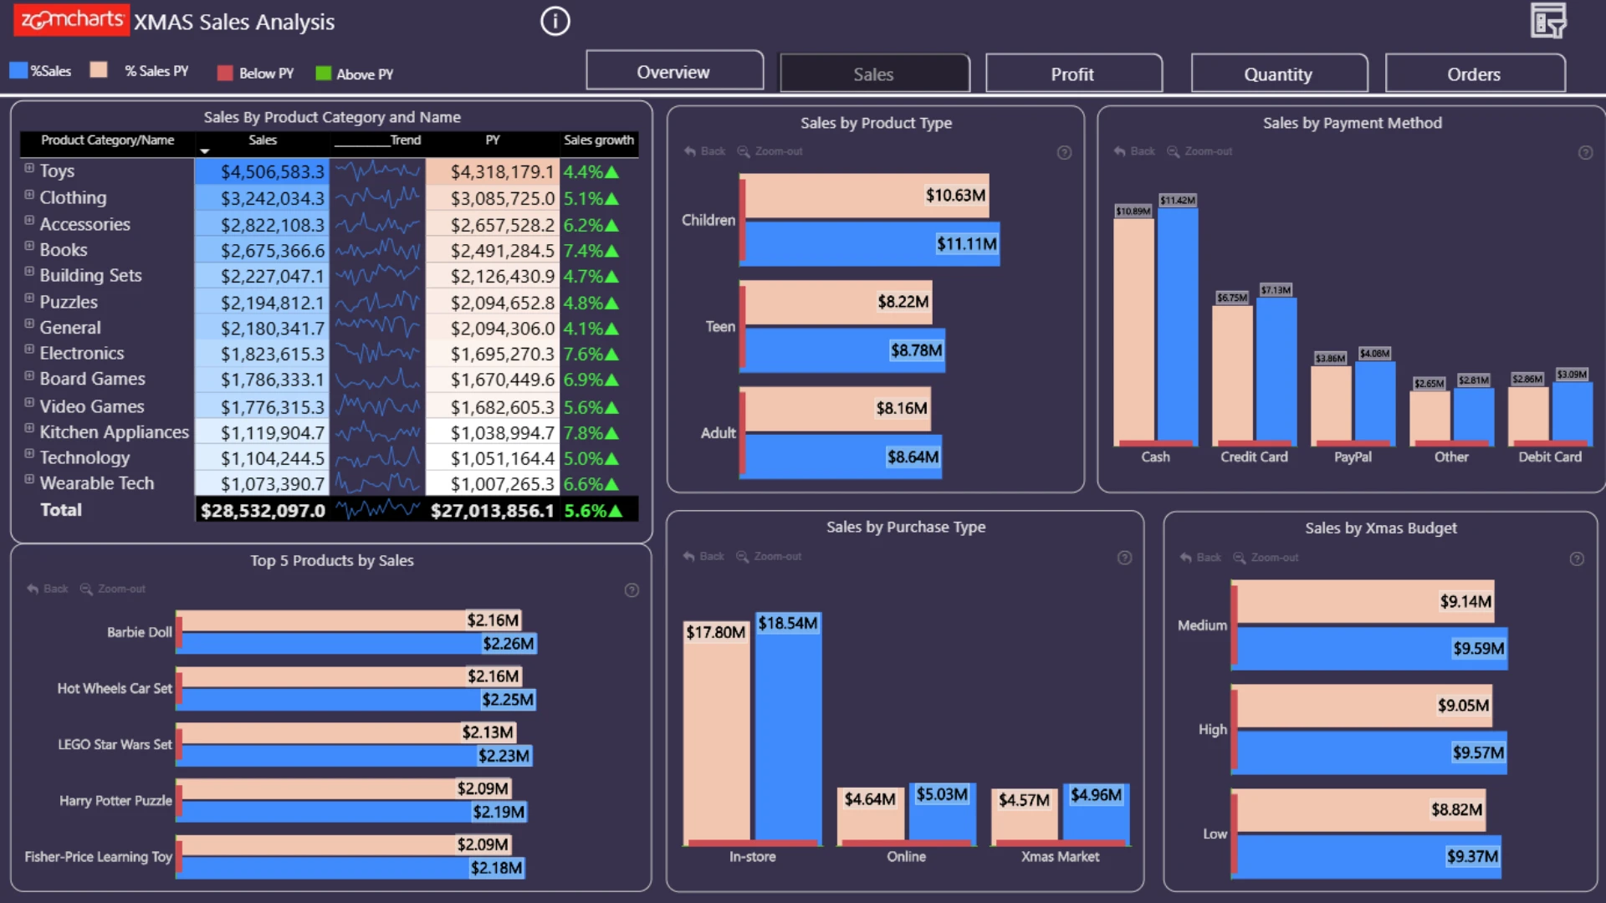The width and height of the screenshot is (1606, 903).
Task: Click the % Sales PY peach legend swatch
Action: pos(99,69)
